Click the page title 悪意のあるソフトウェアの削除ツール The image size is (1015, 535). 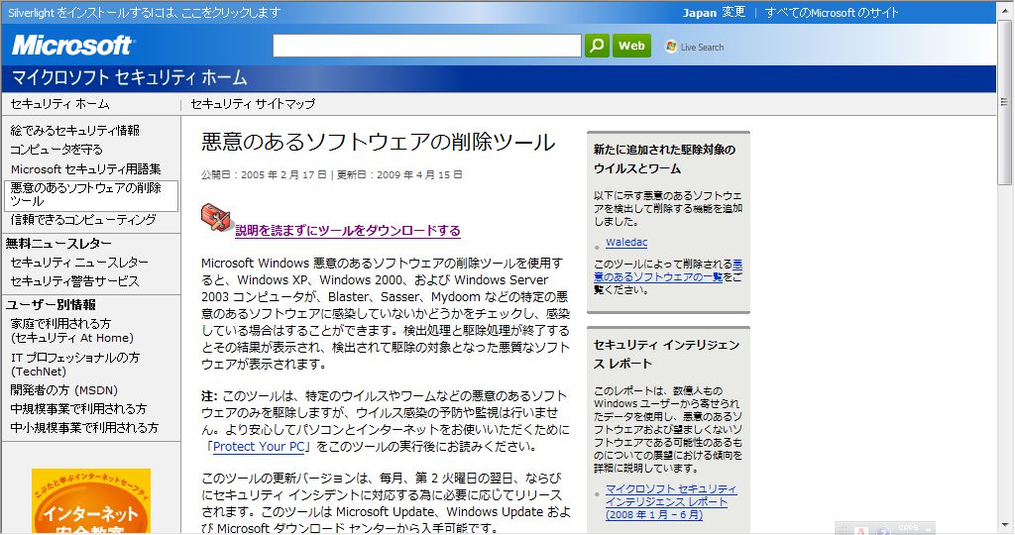[378, 142]
